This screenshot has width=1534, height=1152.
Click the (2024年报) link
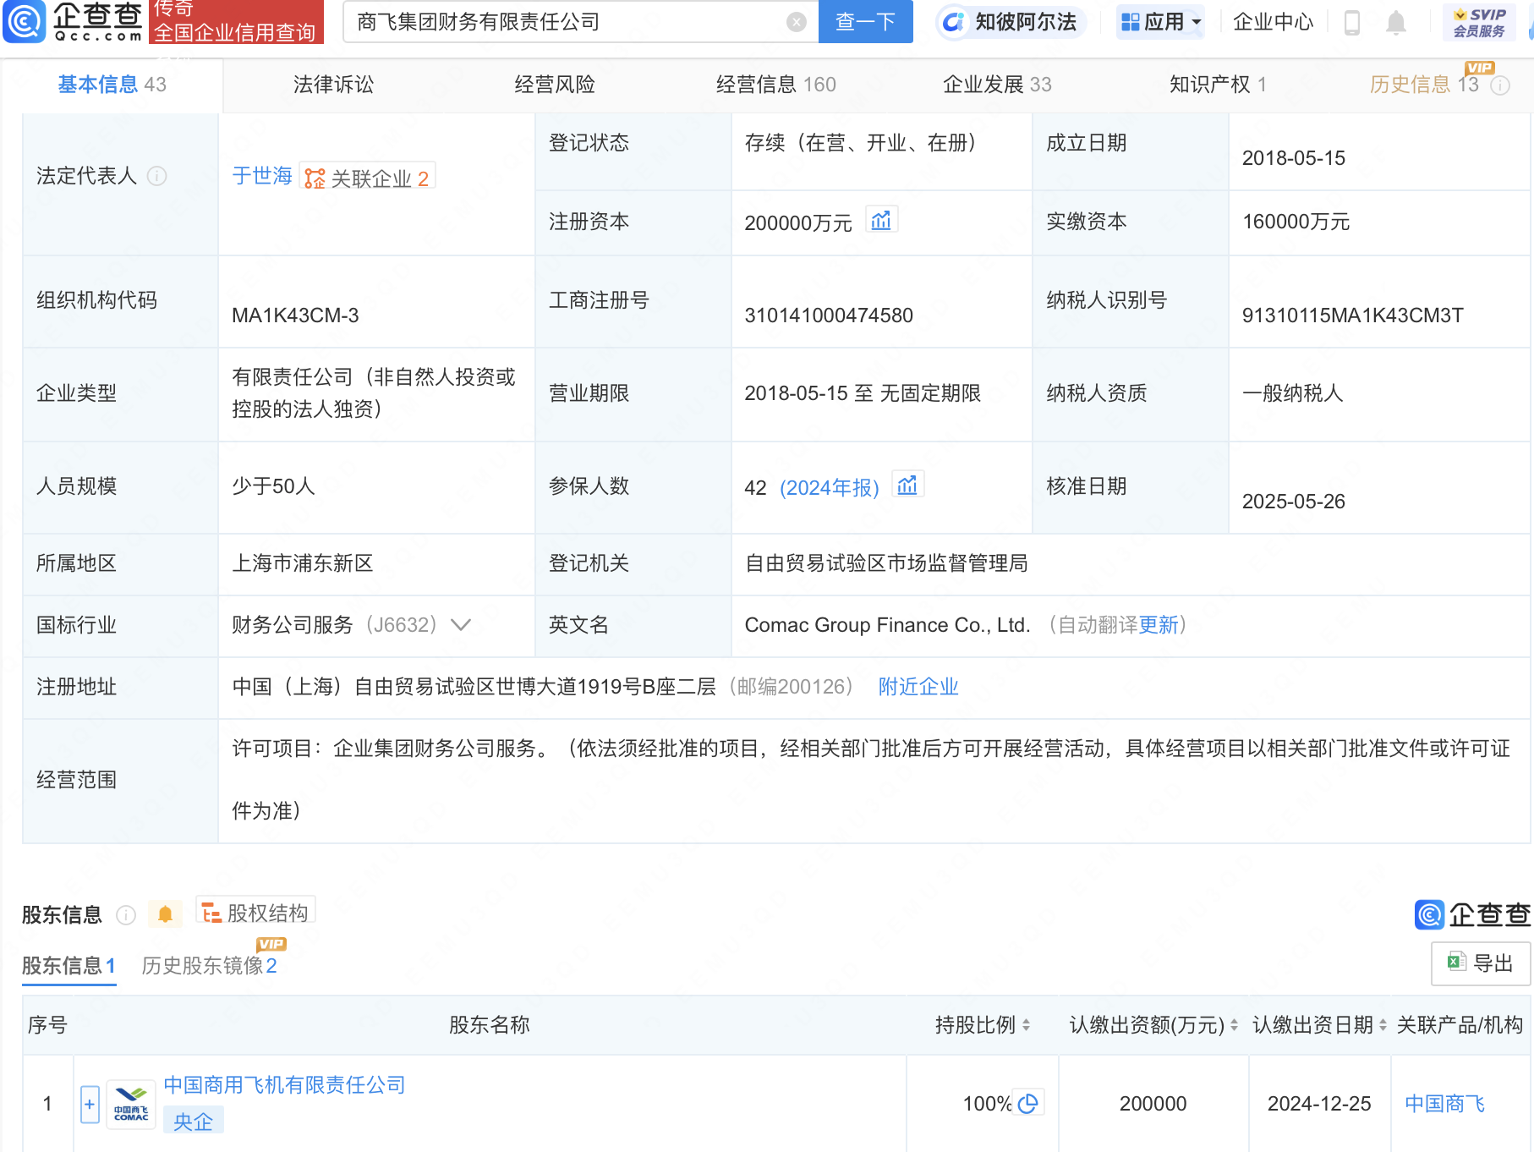click(x=830, y=488)
